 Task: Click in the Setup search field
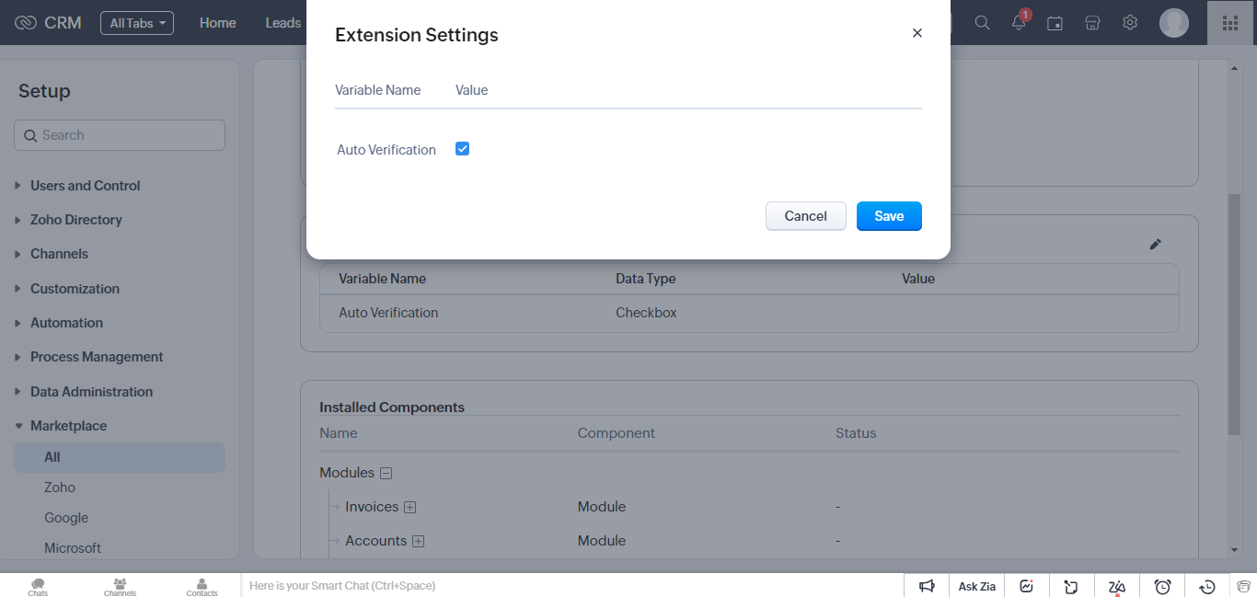tap(120, 135)
